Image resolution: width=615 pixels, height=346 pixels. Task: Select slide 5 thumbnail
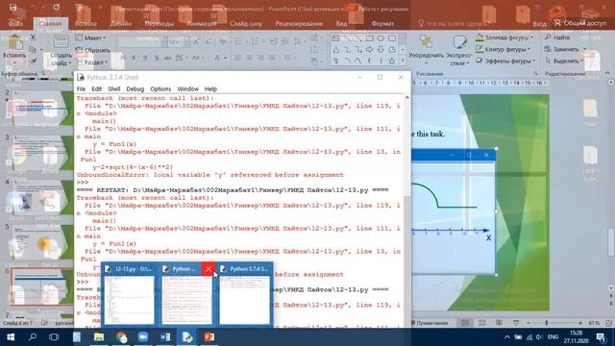39,241
